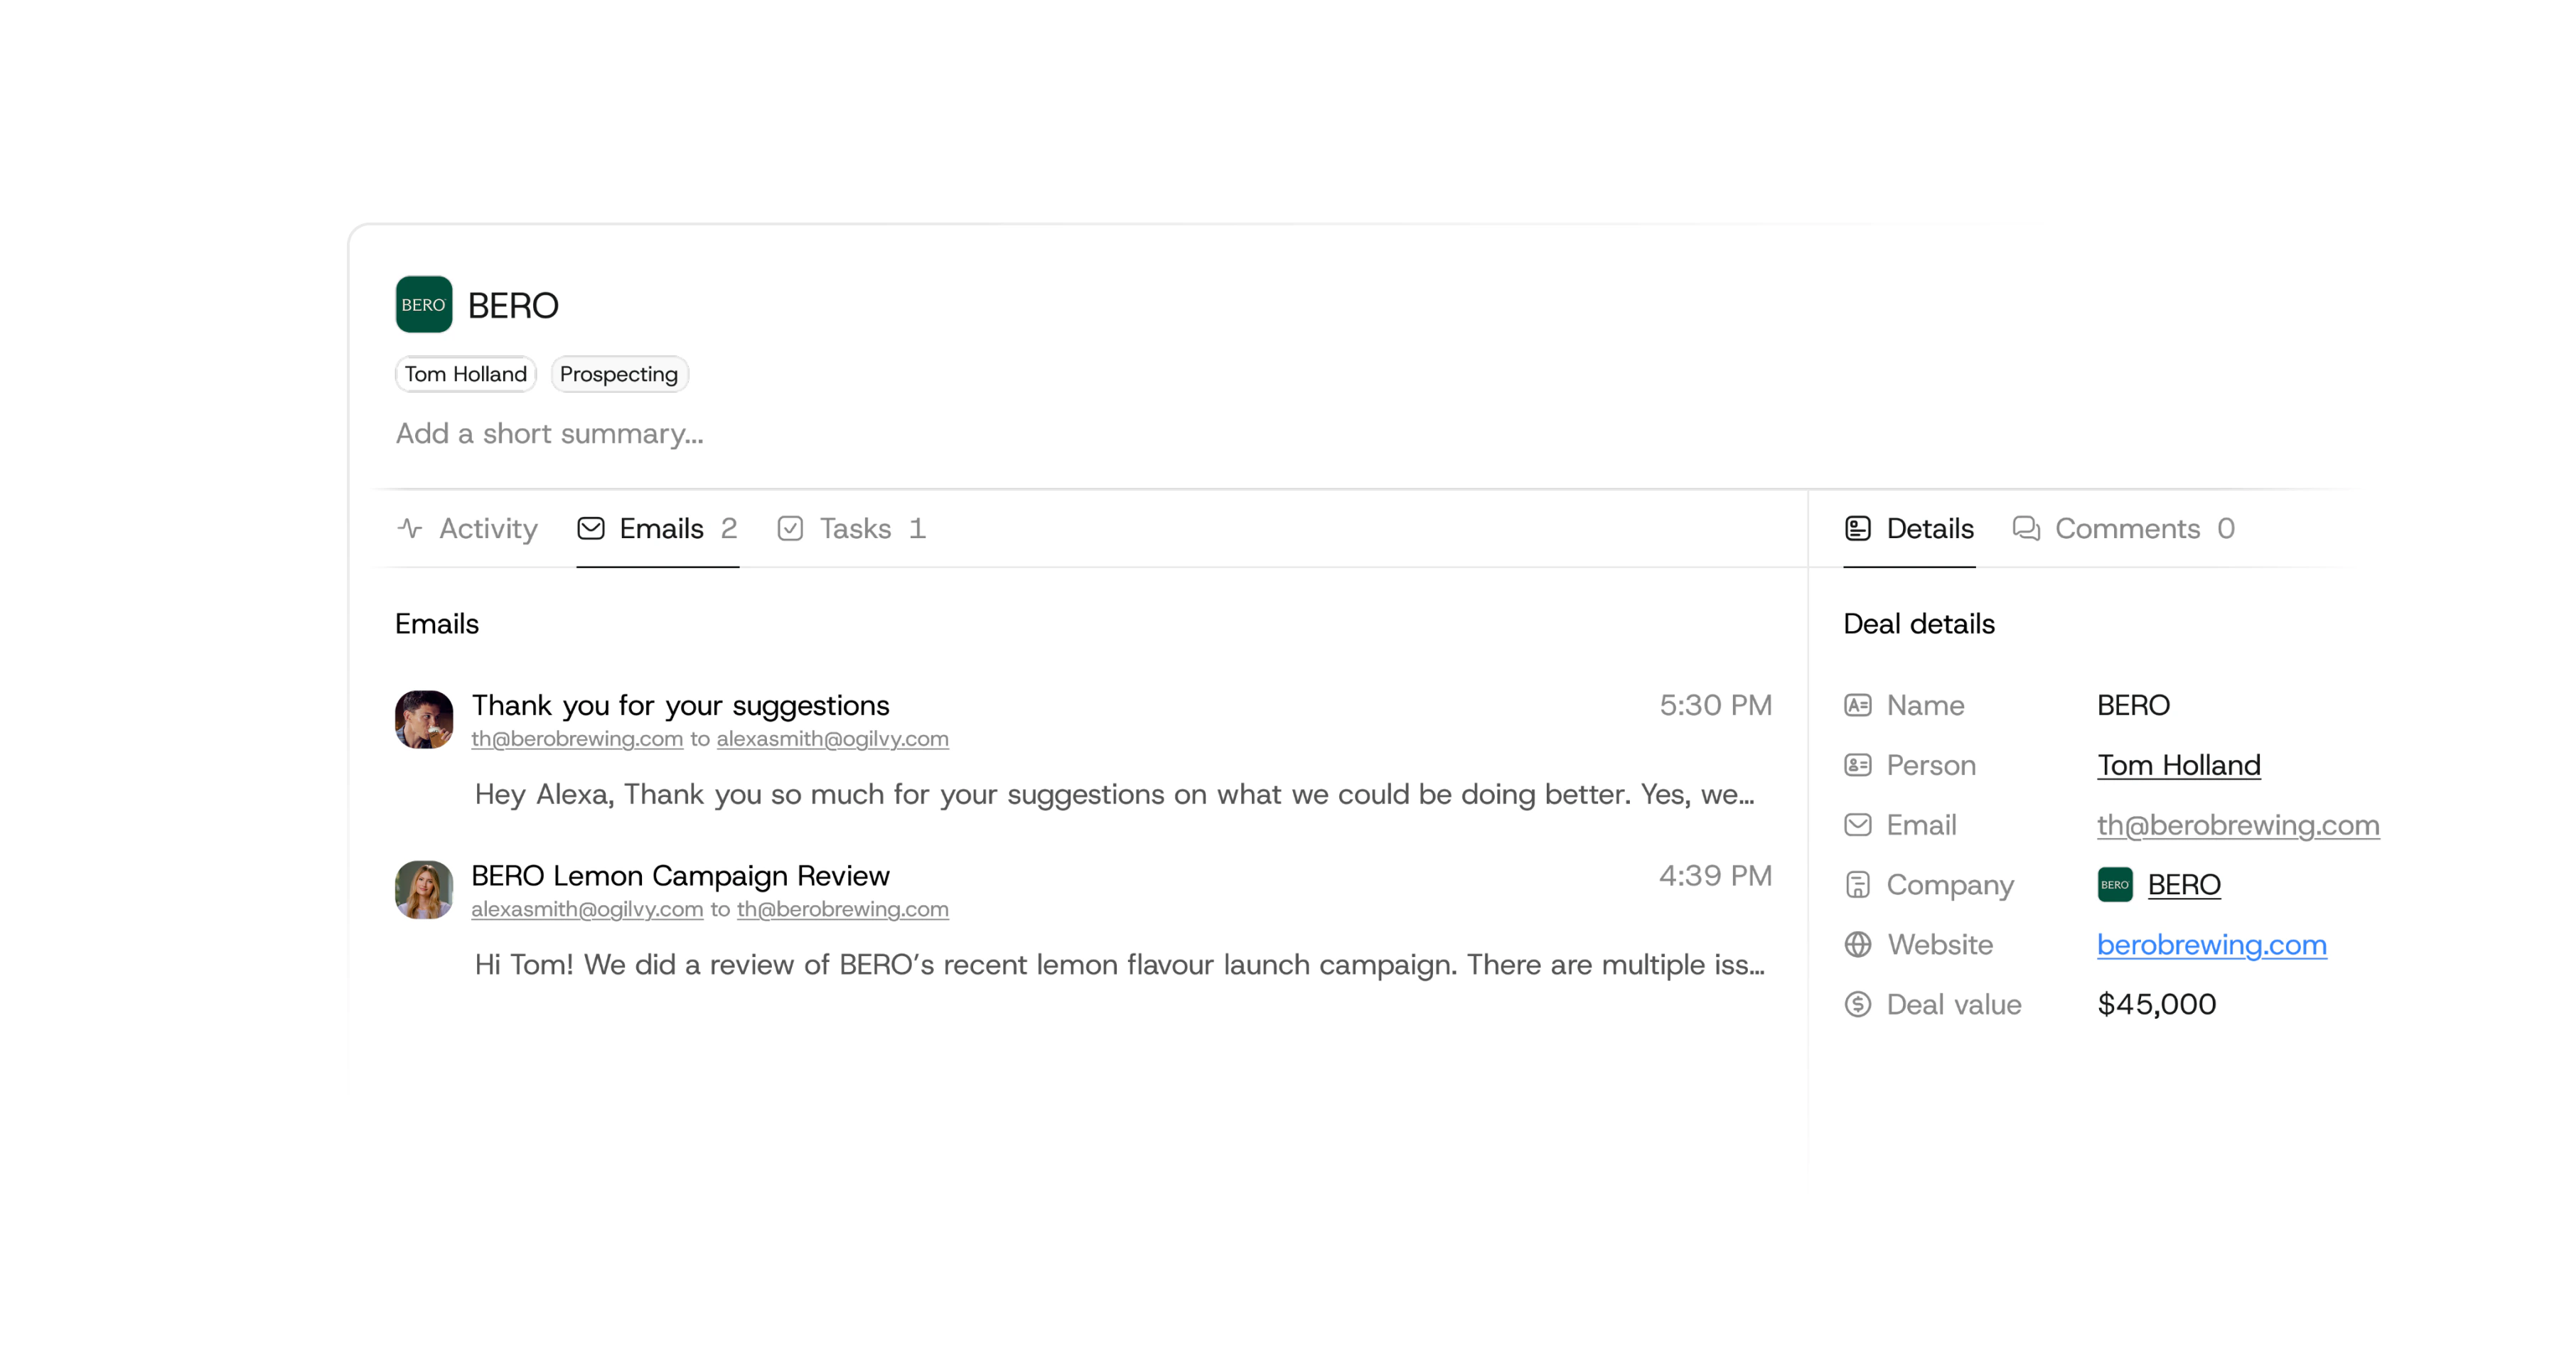Click the Tasks checkmark icon

pos(790,528)
